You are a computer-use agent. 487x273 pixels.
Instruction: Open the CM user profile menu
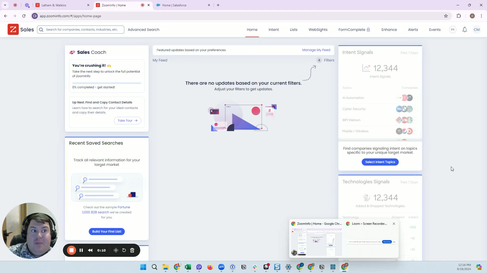point(477,30)
